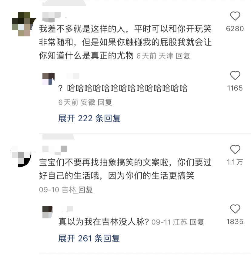
Task: Reply to the 吉林 comment via 回复
Action: (x=85, y=190)
